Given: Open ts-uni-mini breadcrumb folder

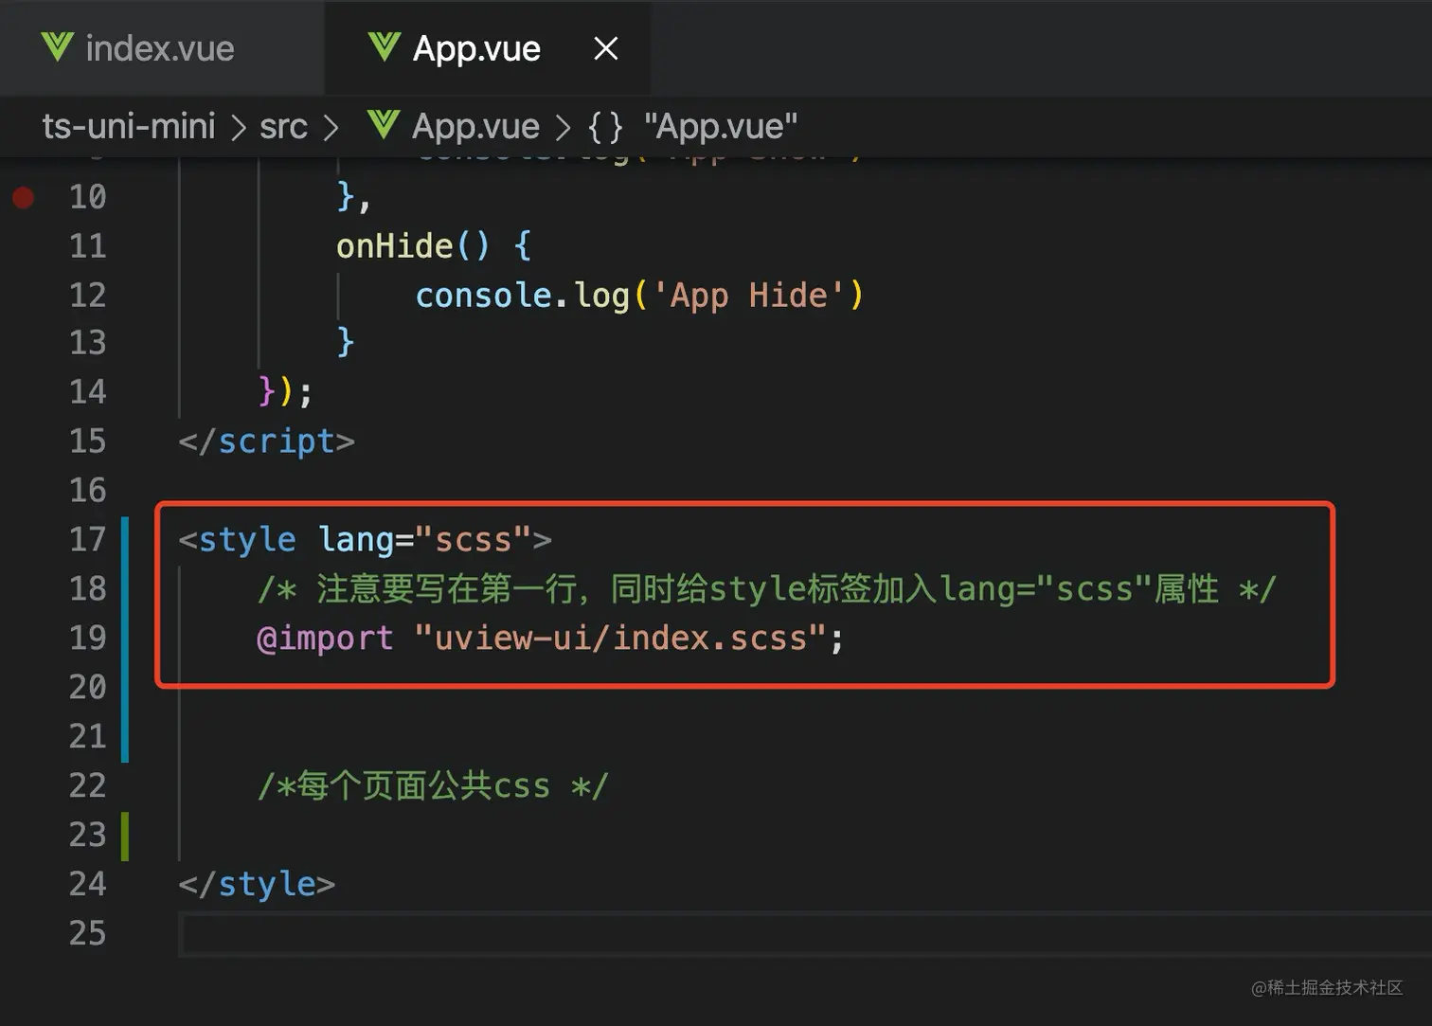Looking at the screenshot, I should tap(129, 126).
